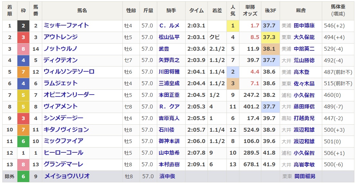Open jockey link 御神本訓

pyautogui.click(x=169, y=141)
